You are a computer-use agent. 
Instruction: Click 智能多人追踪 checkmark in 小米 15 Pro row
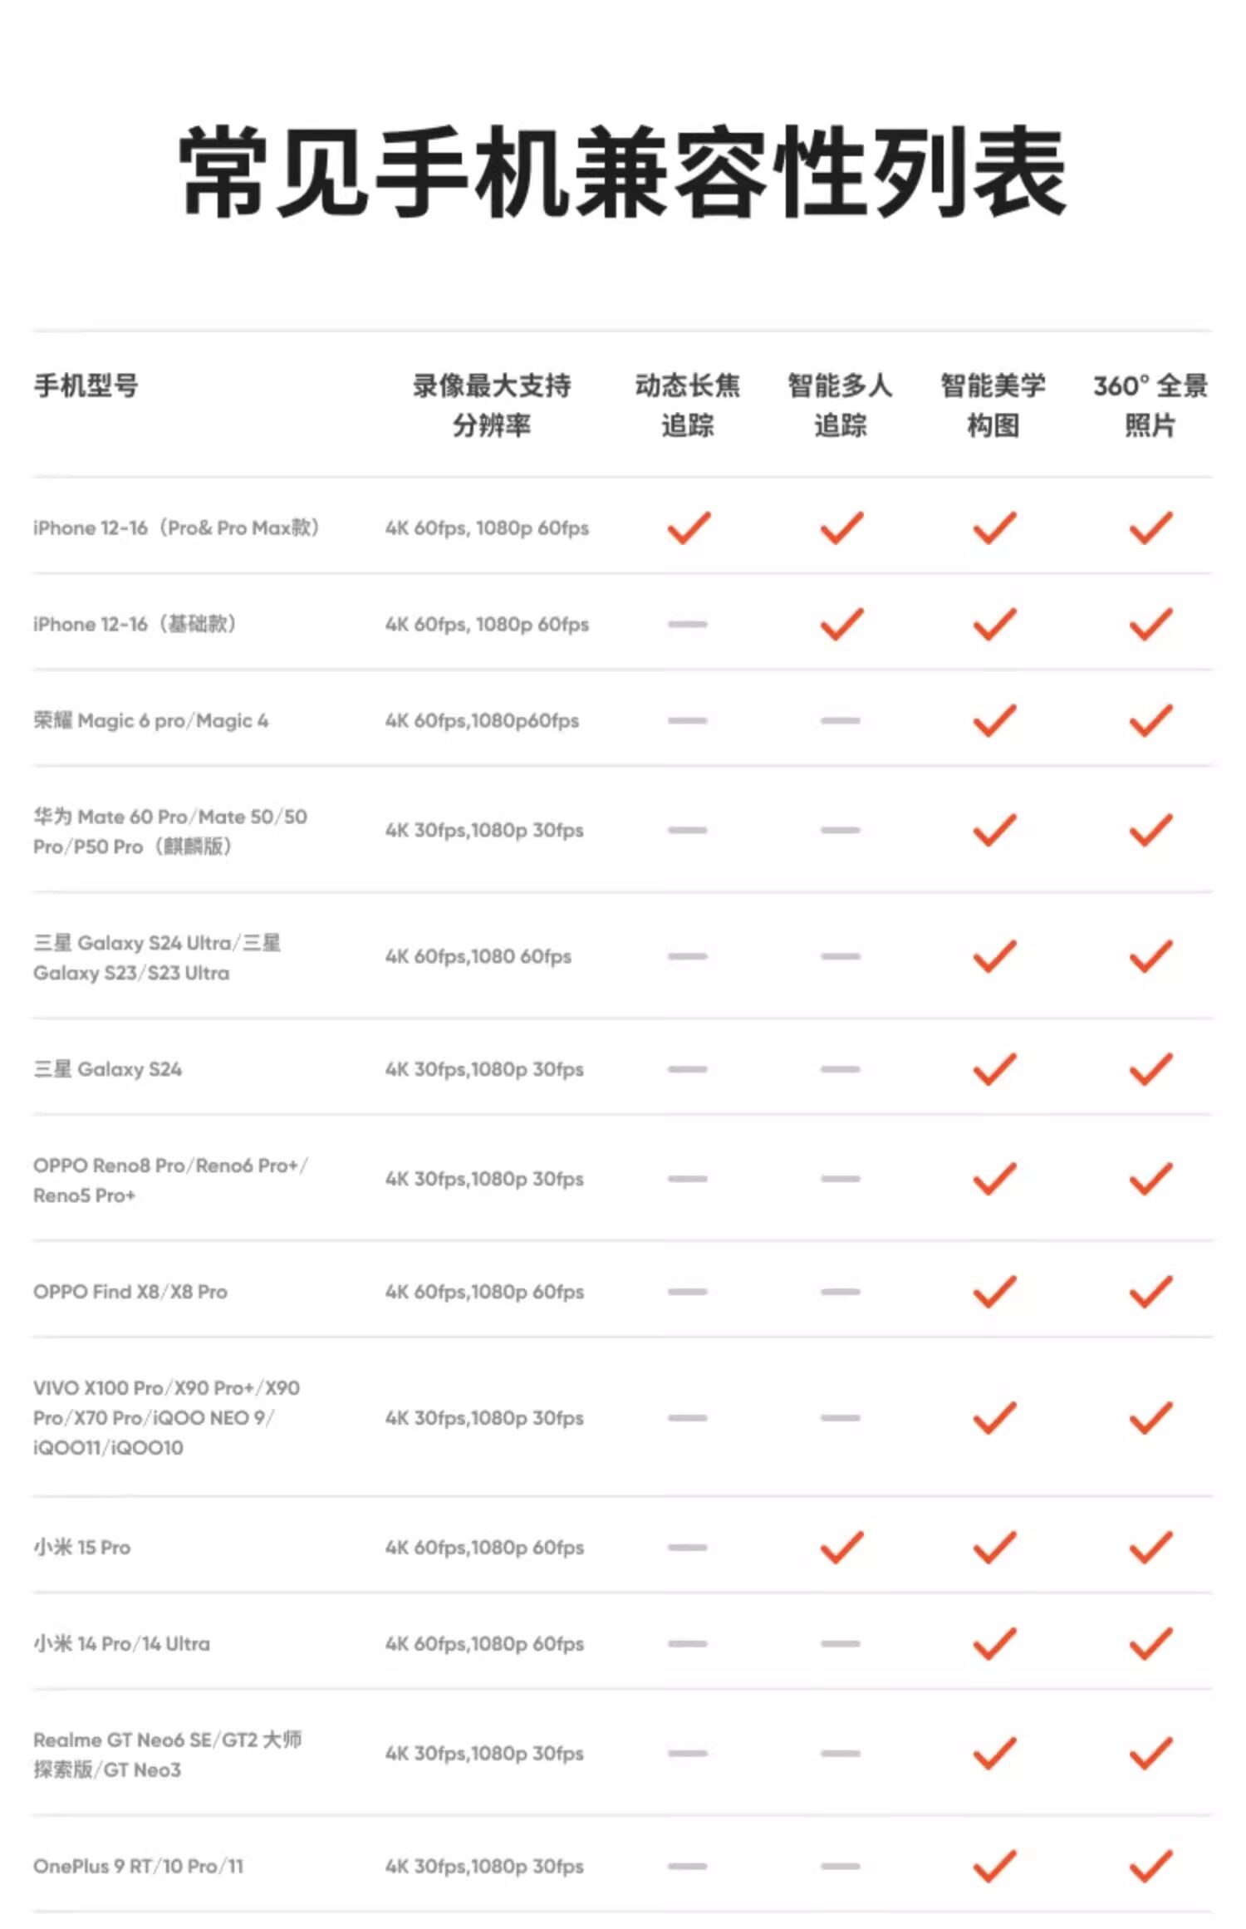(x=841, y=1547)
